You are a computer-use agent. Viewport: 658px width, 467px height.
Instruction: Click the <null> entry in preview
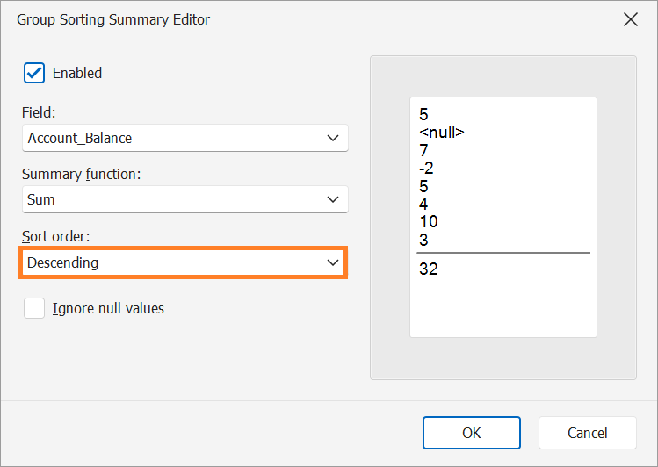point(442,132)
